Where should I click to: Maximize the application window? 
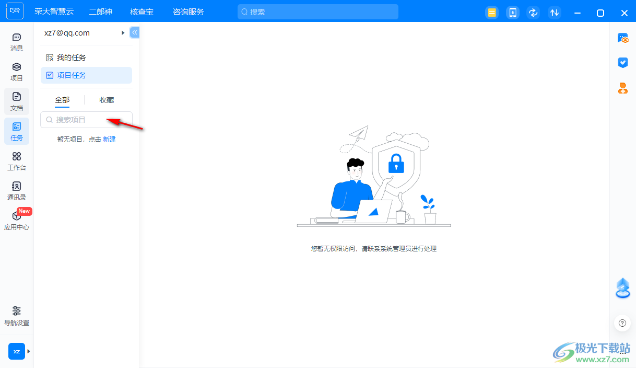pyautogui.click(x=600, y=13)
